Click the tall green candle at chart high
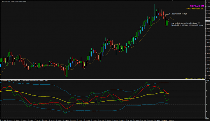The image size is (210, 121). click(x=155, y=12)
